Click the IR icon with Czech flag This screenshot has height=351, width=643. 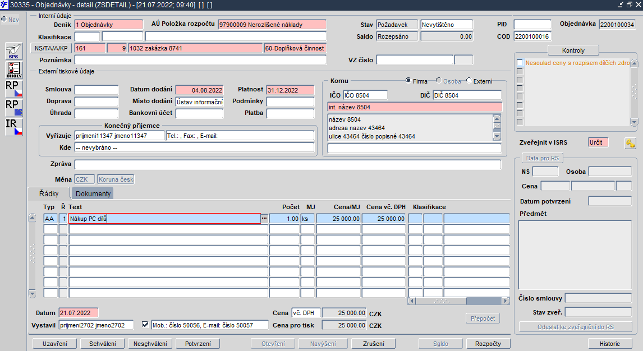pyautogui.click(x=13, y=127)
